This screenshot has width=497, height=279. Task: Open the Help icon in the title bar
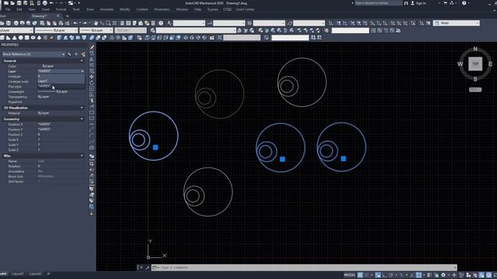point(464,3)
